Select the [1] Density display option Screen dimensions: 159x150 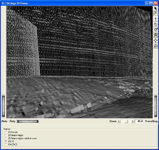point(6,132)
